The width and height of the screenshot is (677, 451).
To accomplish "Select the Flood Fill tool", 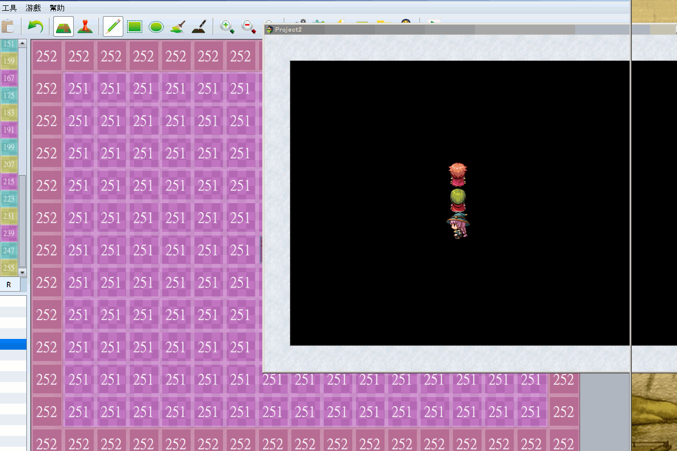I will [x=178, y=26].
